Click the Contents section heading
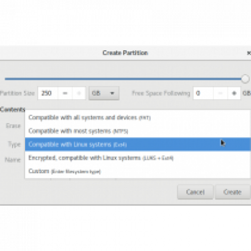251x251 pixels. pos(13,109)
